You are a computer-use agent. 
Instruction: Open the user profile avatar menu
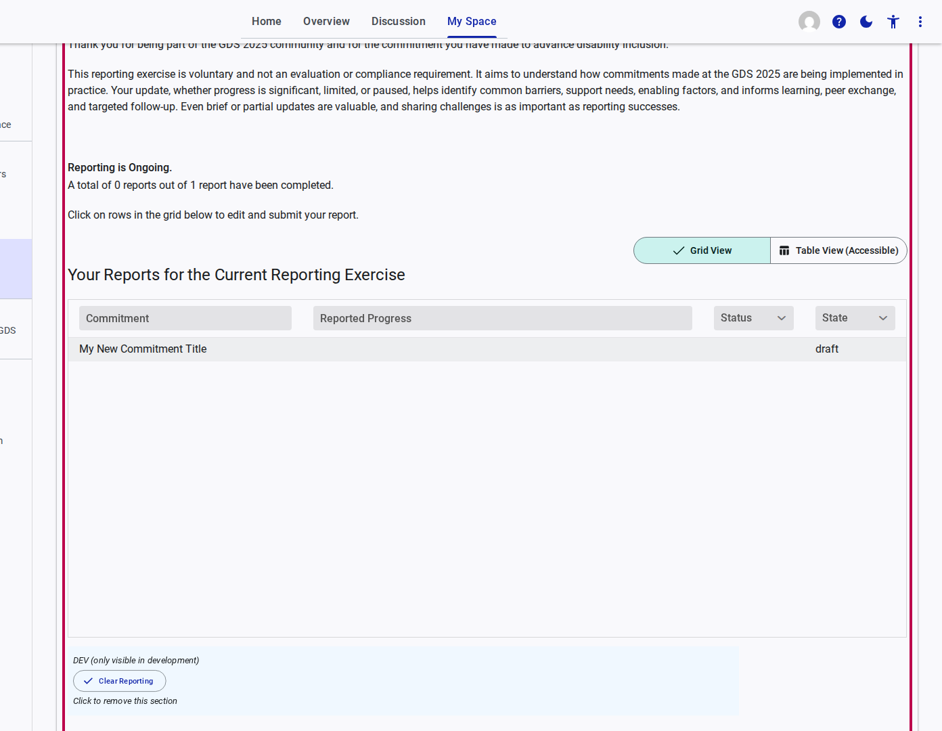click(x=809, y=22)
